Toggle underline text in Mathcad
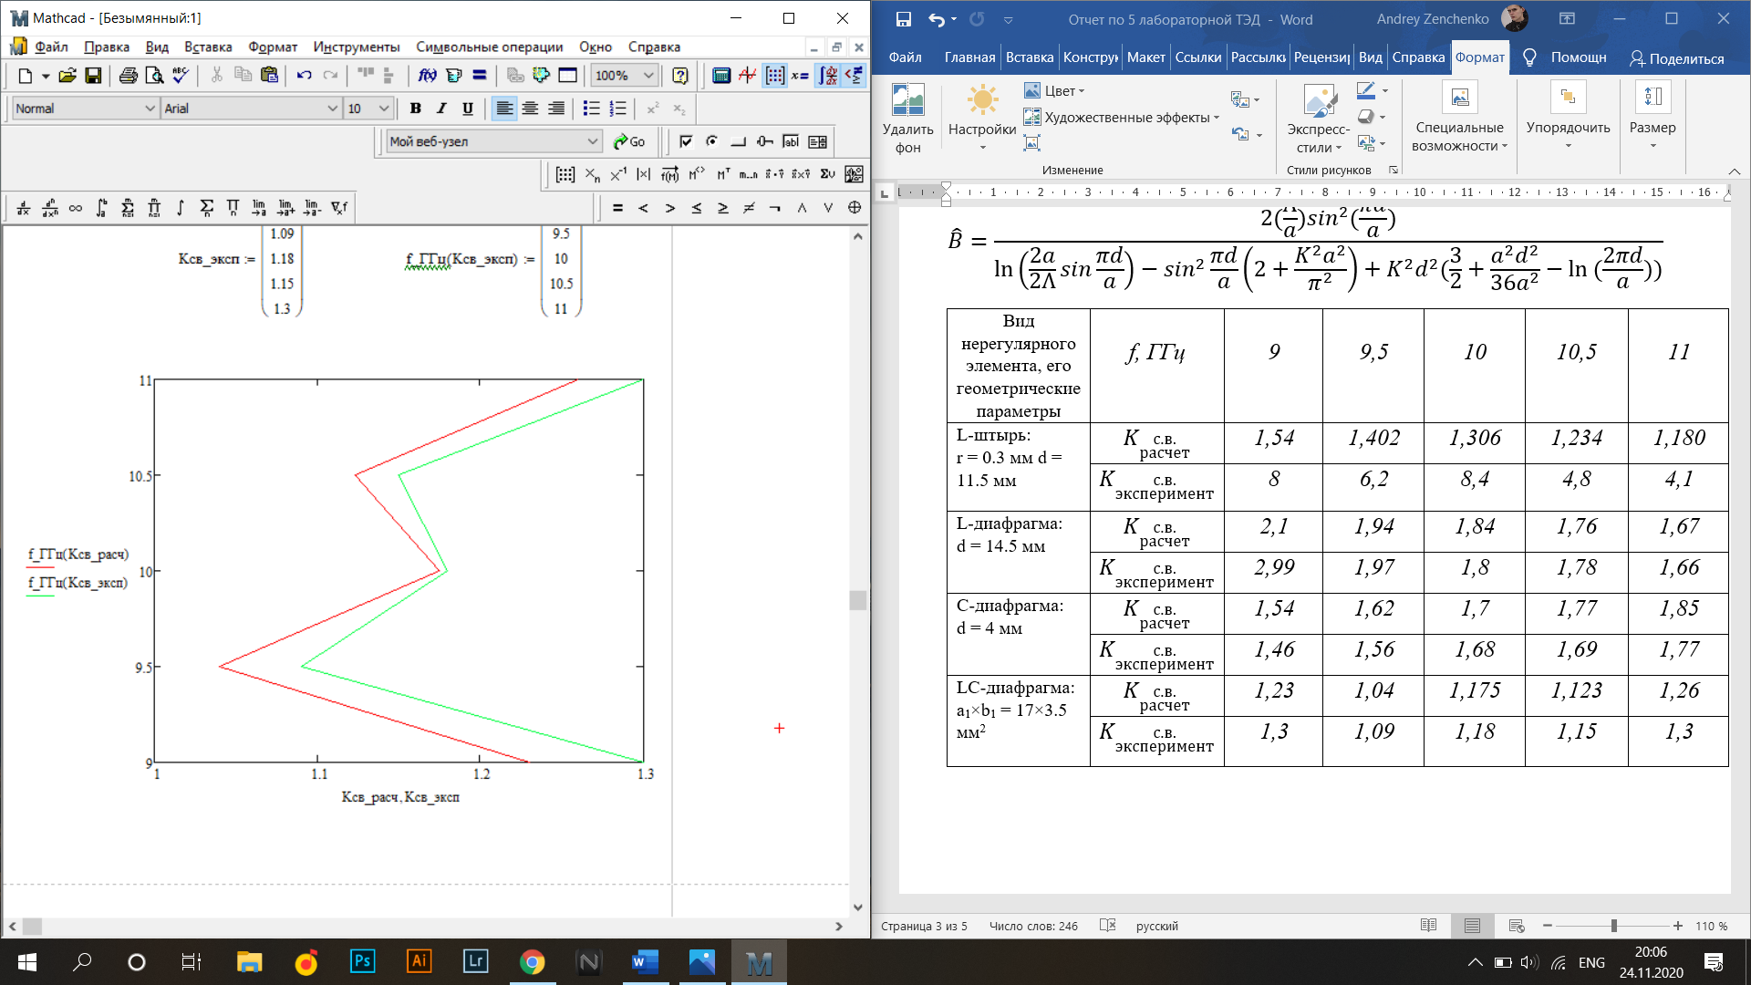The height and width of the screenshot is (985, 1751). [468, 109]
